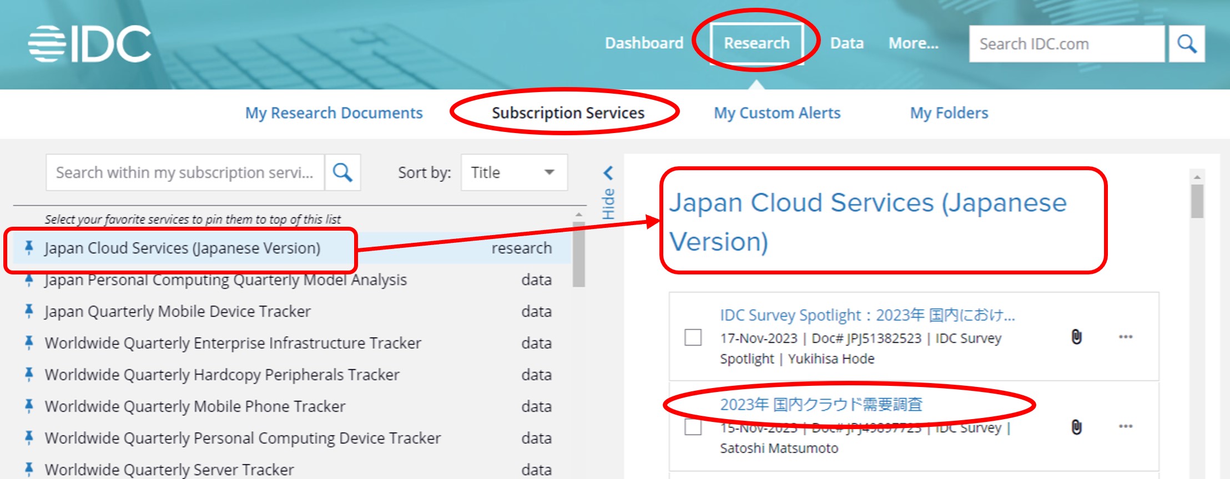Click the header search magnifier button
Screen dimensions: 1230x479
[x=1187, y=44]
